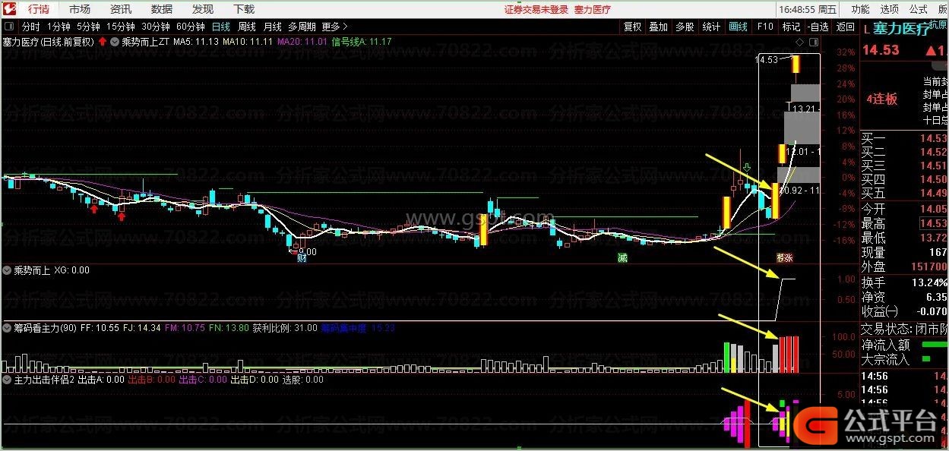This screenshot has width=949, height=451.
Task: Open the 市场 menu
Action: (x=79, y=9)
